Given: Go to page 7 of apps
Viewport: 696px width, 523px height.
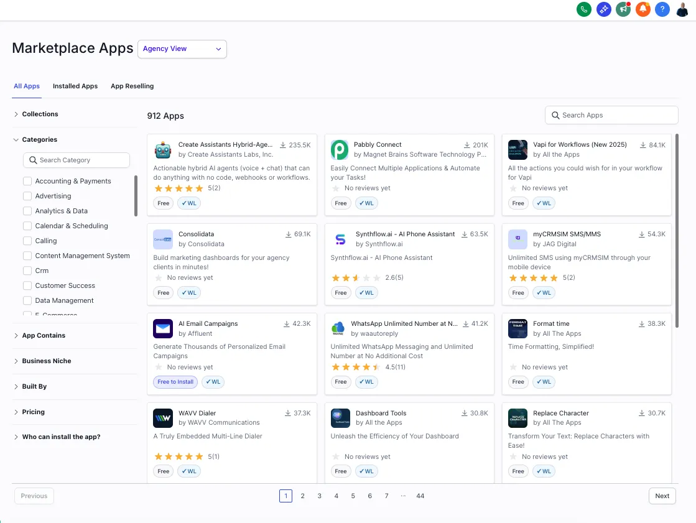Looking at the screenshot, I should pos(387,496).
